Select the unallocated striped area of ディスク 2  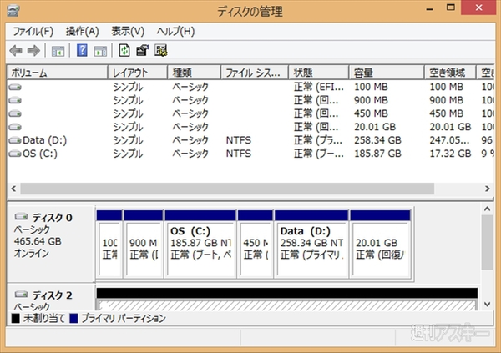286,305
